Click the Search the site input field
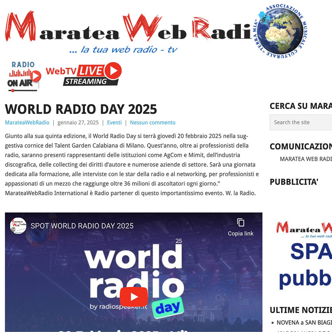The image size is (332, 332). click(301, 123)
